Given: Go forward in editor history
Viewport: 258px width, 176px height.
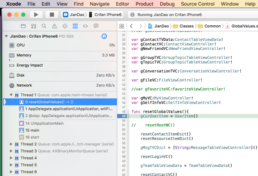Looking at the screenshot, I should [141, 26].
